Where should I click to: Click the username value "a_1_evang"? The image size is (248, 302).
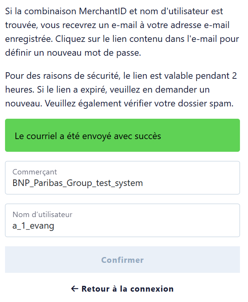click(33, 226)
